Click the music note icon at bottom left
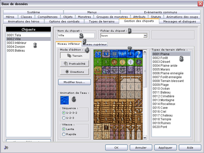This screenshot has height=153, width=204. point(6,148)
